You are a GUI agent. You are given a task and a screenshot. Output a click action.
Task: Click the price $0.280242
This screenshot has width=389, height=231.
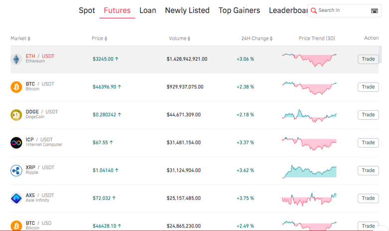pyautogui.click(x=105, y=115)
